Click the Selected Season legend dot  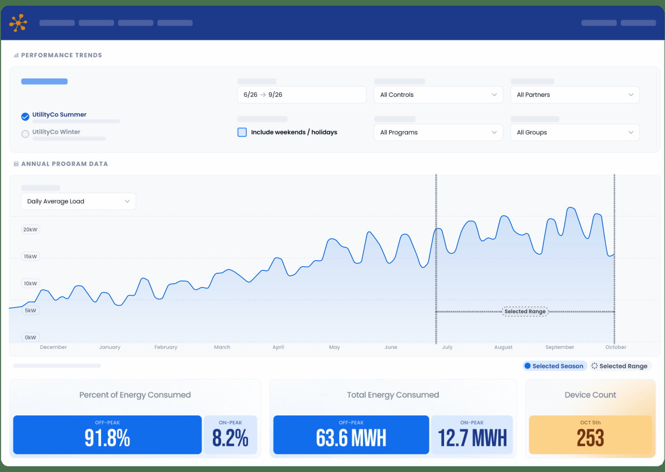(x=527, y=366)
